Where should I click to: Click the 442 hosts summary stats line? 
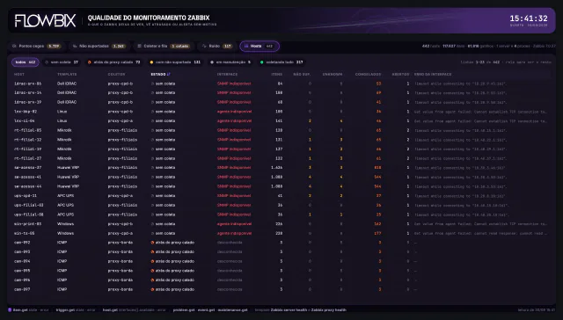[489, 46]
